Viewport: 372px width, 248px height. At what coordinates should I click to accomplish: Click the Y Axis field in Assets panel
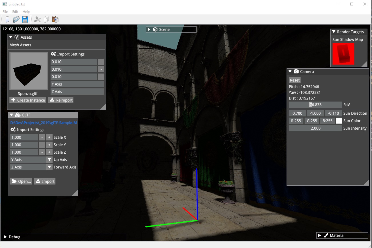[x=77, y=84]
